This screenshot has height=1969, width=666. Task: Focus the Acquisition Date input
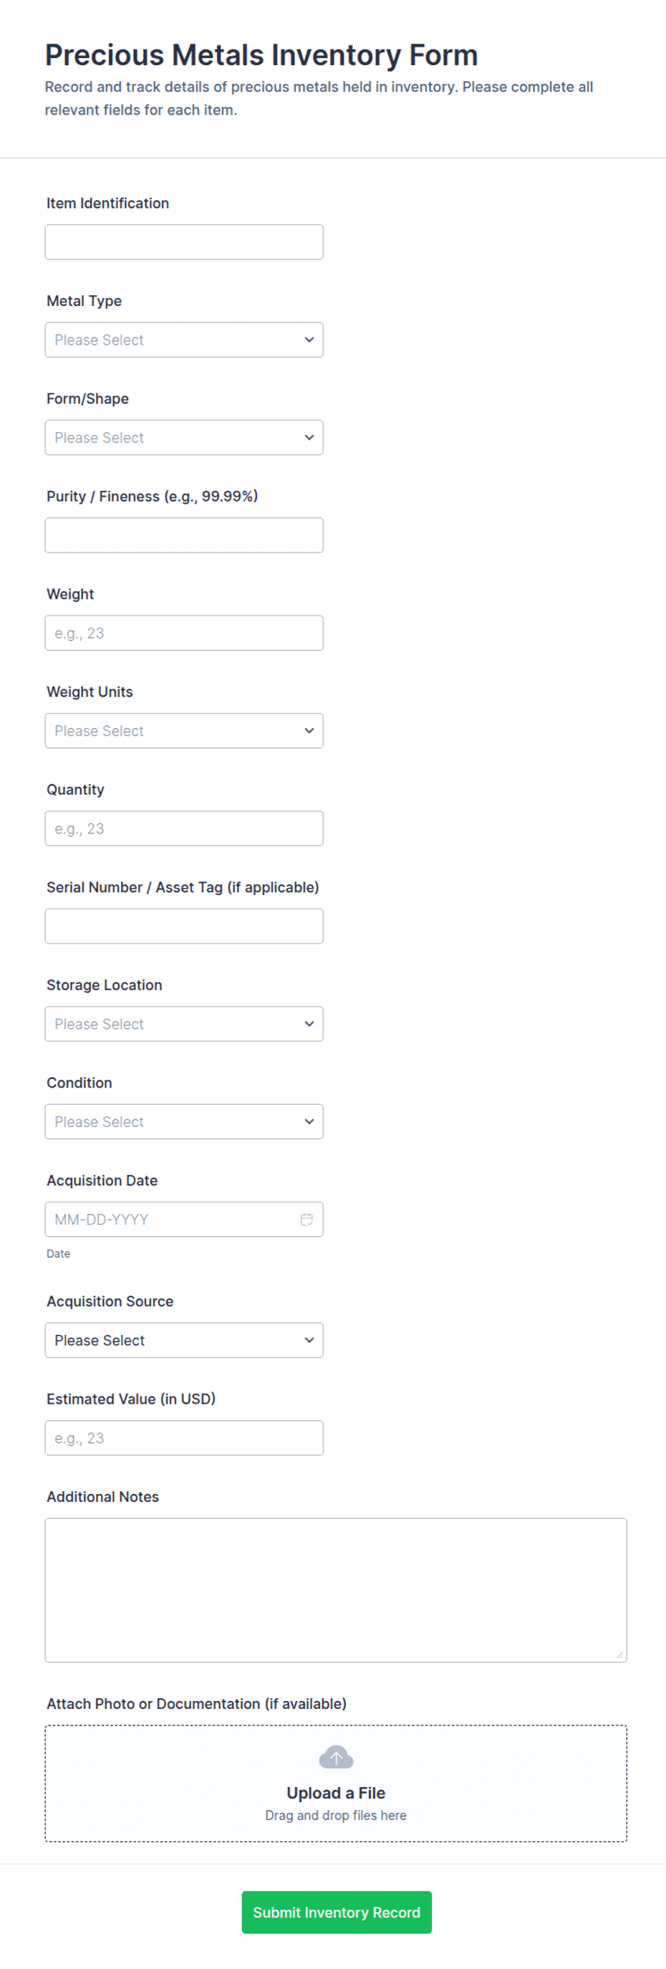click(168, 1220)
